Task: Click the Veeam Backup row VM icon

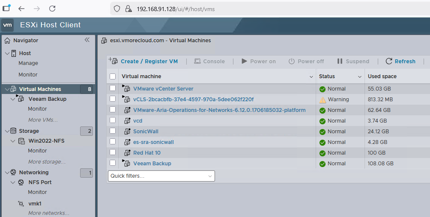Action: point(126,163)
